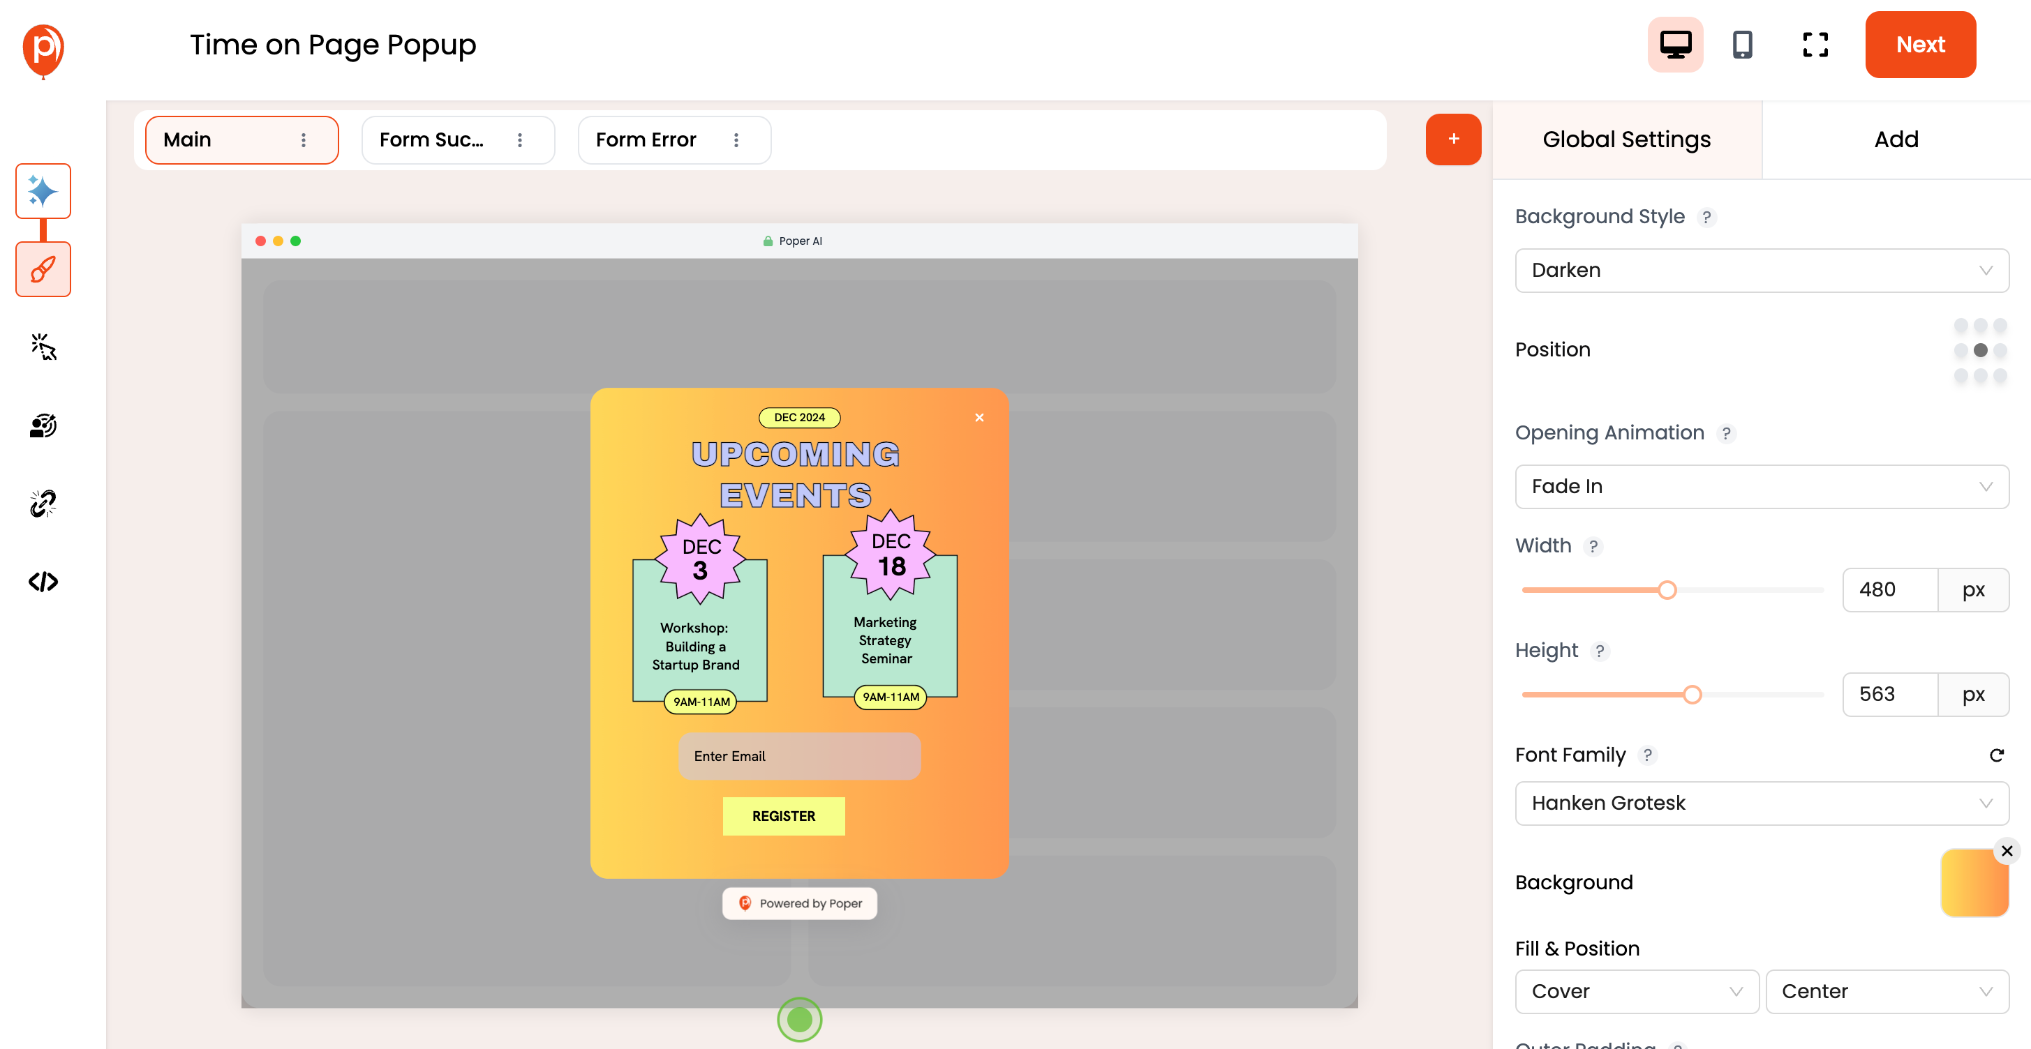Click the code embed icon
2031x1049 pixels.
coord(41,581)
